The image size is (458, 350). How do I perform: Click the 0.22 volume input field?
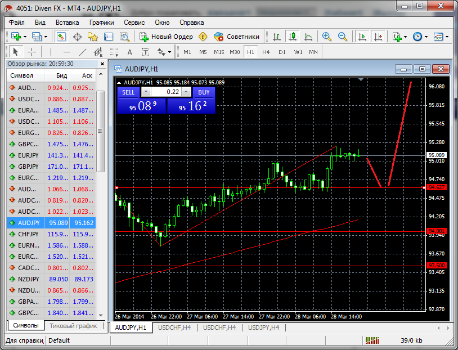[x=166, y=92]
